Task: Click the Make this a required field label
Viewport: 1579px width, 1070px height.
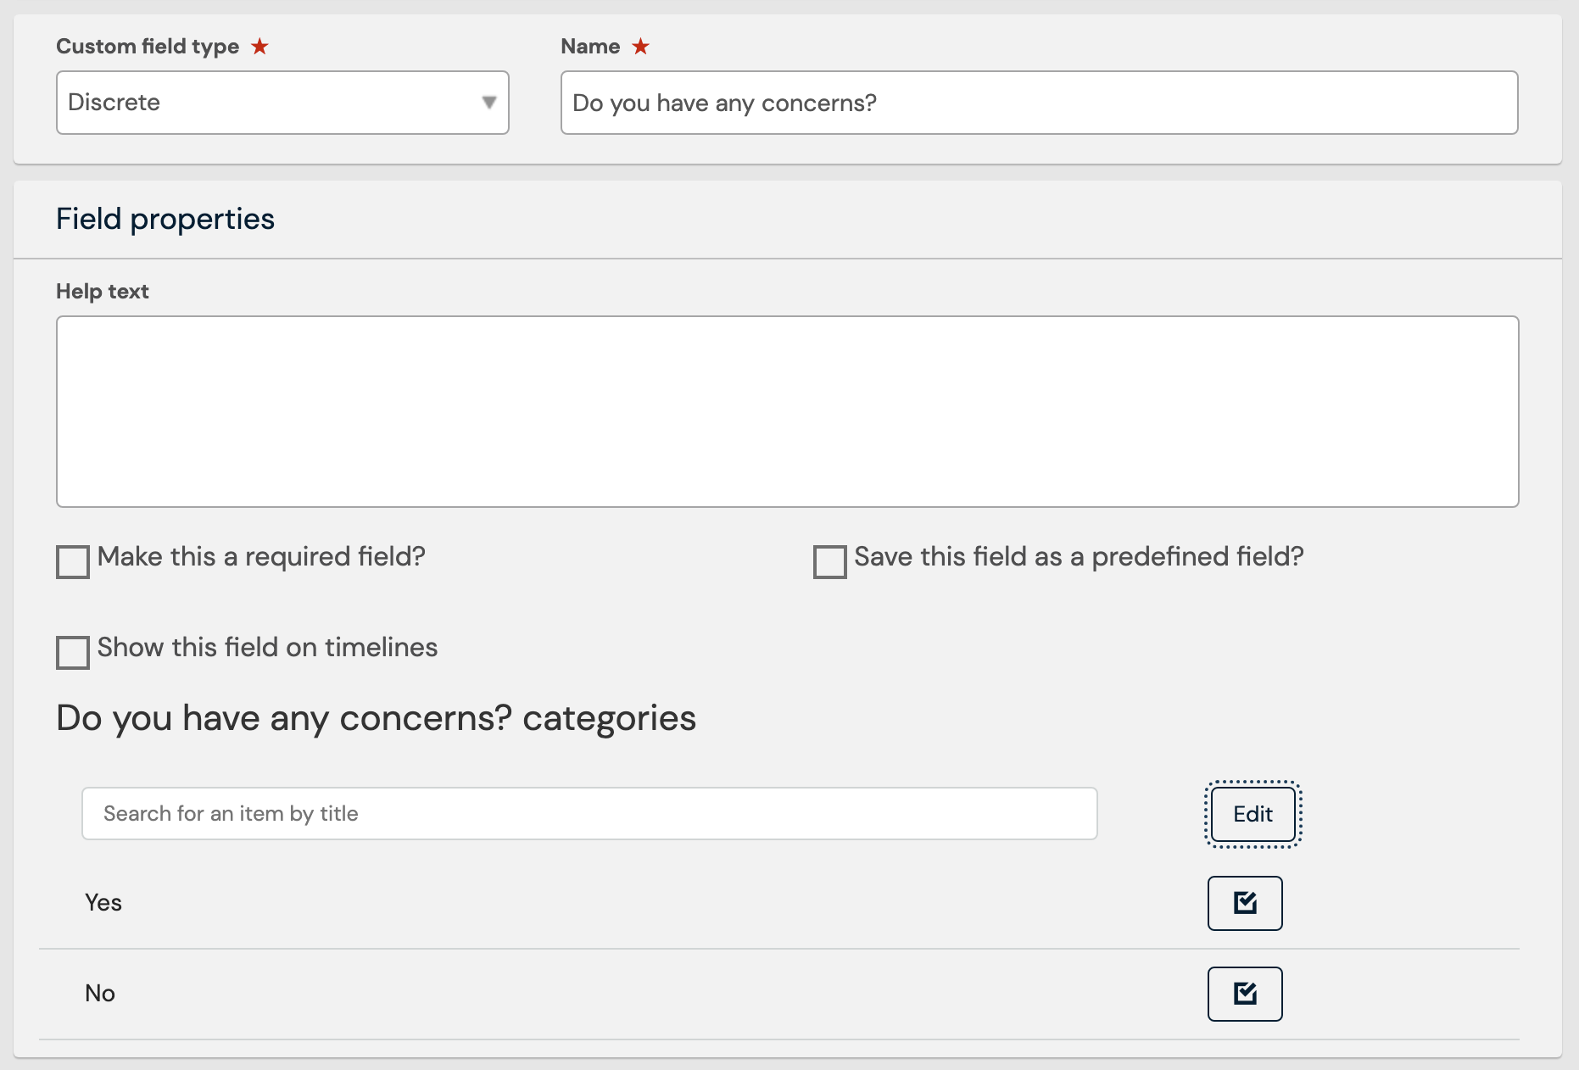Action: click(261, 557)
